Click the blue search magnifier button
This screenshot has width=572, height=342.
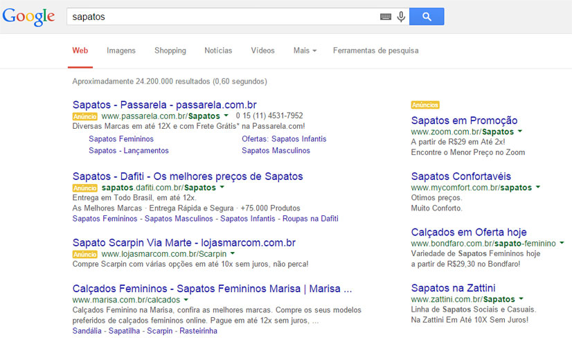tap(427, 17)
